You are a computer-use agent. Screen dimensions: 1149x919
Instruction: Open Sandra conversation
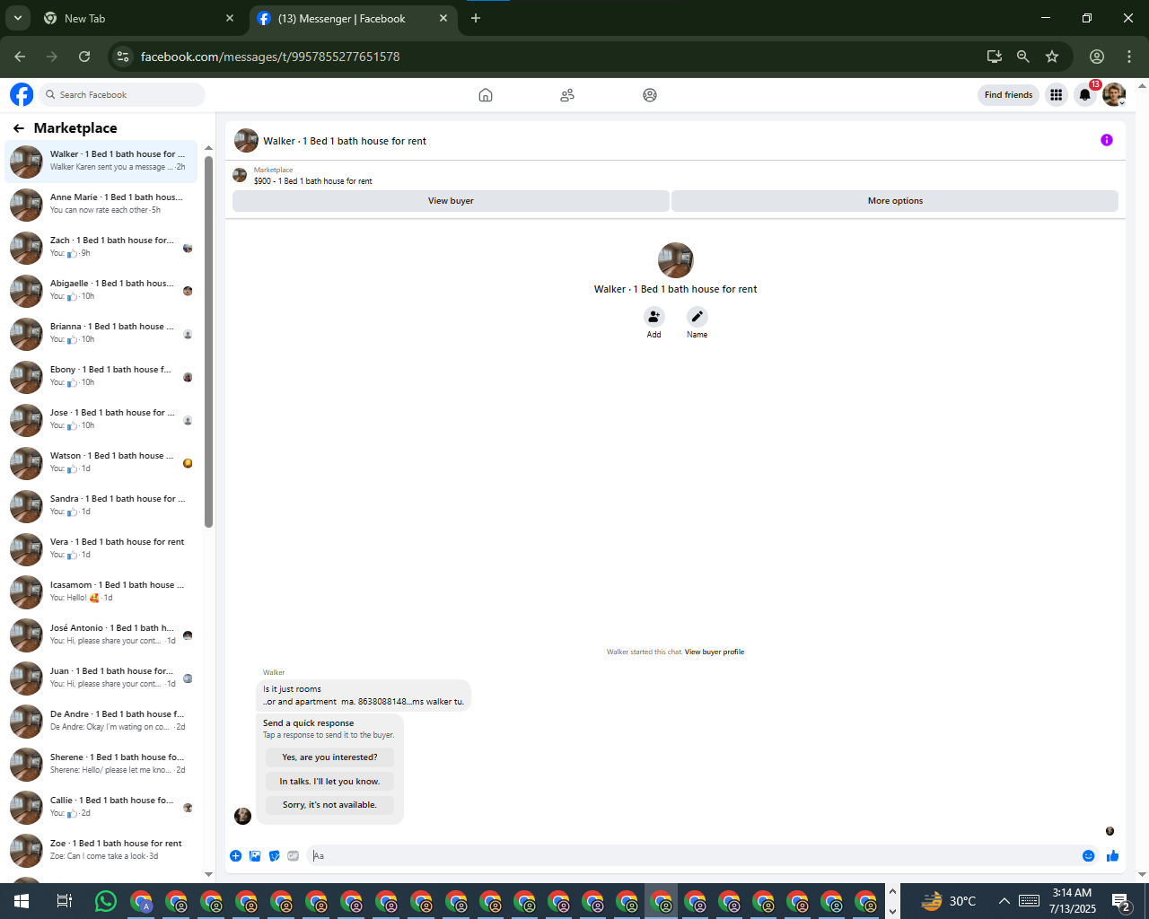coord(101,505)
